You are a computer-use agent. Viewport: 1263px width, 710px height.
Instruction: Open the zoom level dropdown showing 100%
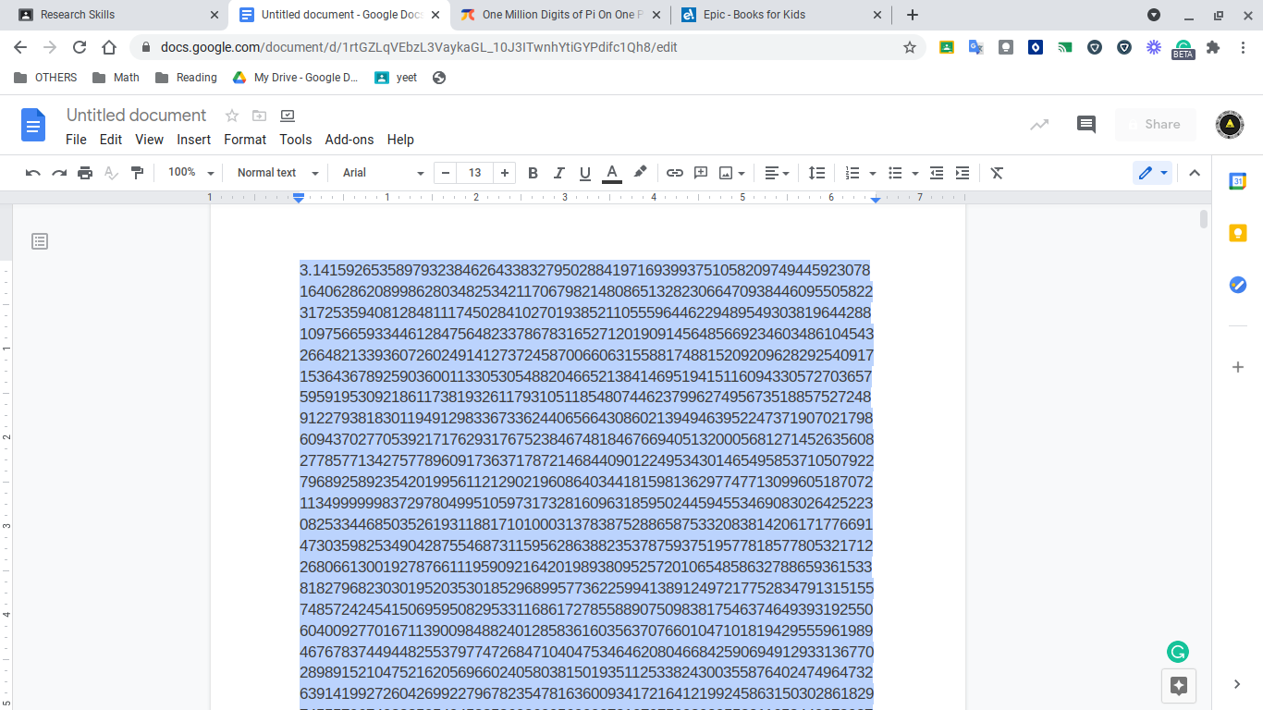190,173
